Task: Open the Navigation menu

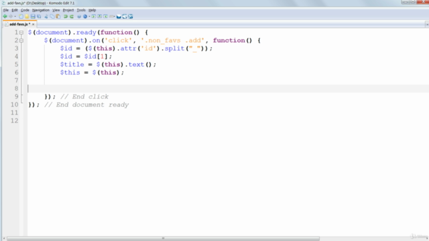Action: click(41, 10)
